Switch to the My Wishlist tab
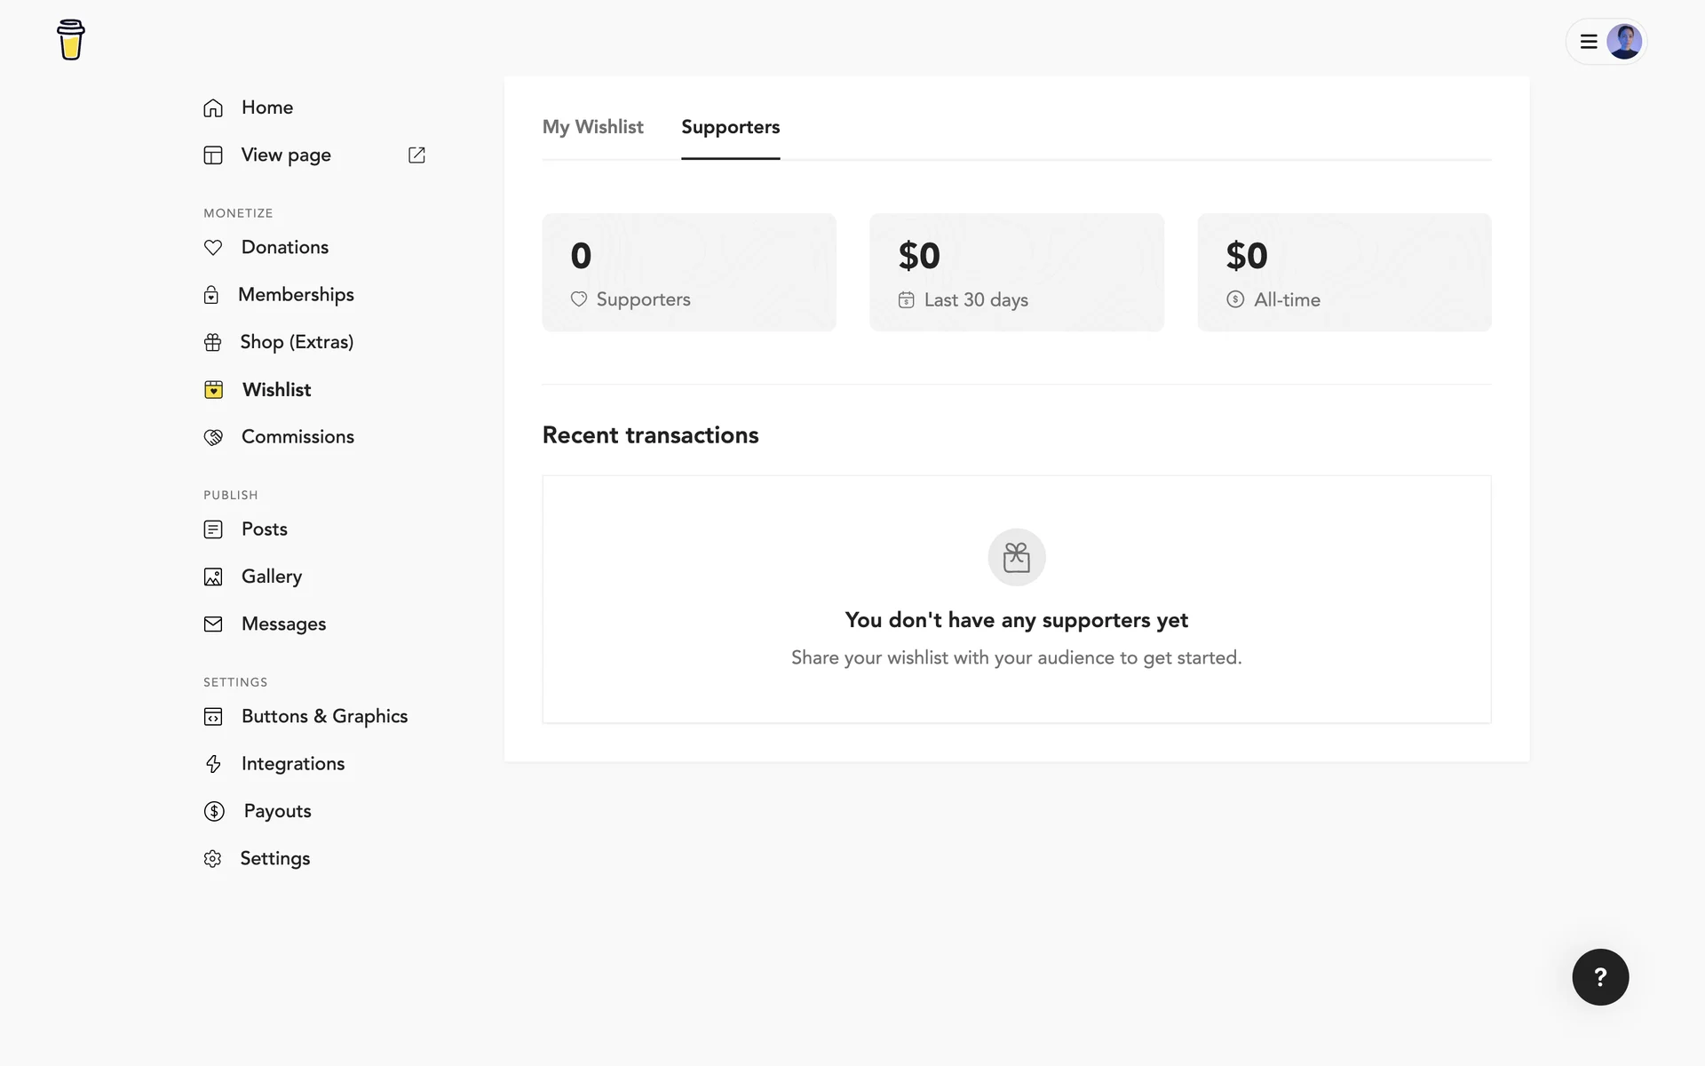 coord(592,127)
